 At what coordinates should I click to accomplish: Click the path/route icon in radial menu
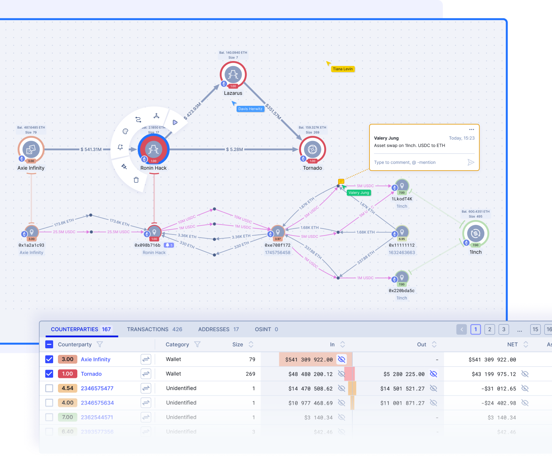click(138, 120)
